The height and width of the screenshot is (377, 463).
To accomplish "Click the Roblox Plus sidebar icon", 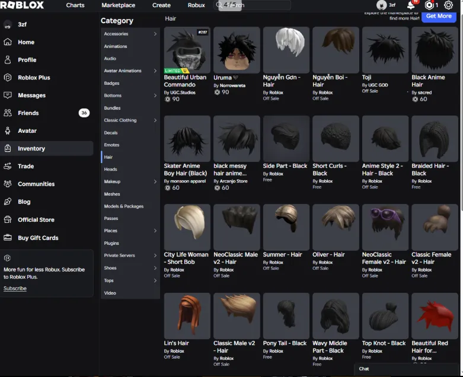I will pyautogui.click(x=8, y=77).
